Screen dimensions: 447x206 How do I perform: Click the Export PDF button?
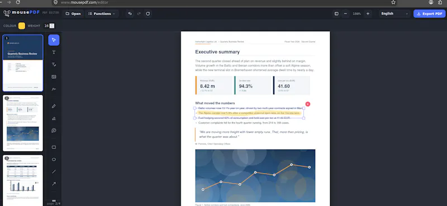click(x=429, y=13)
